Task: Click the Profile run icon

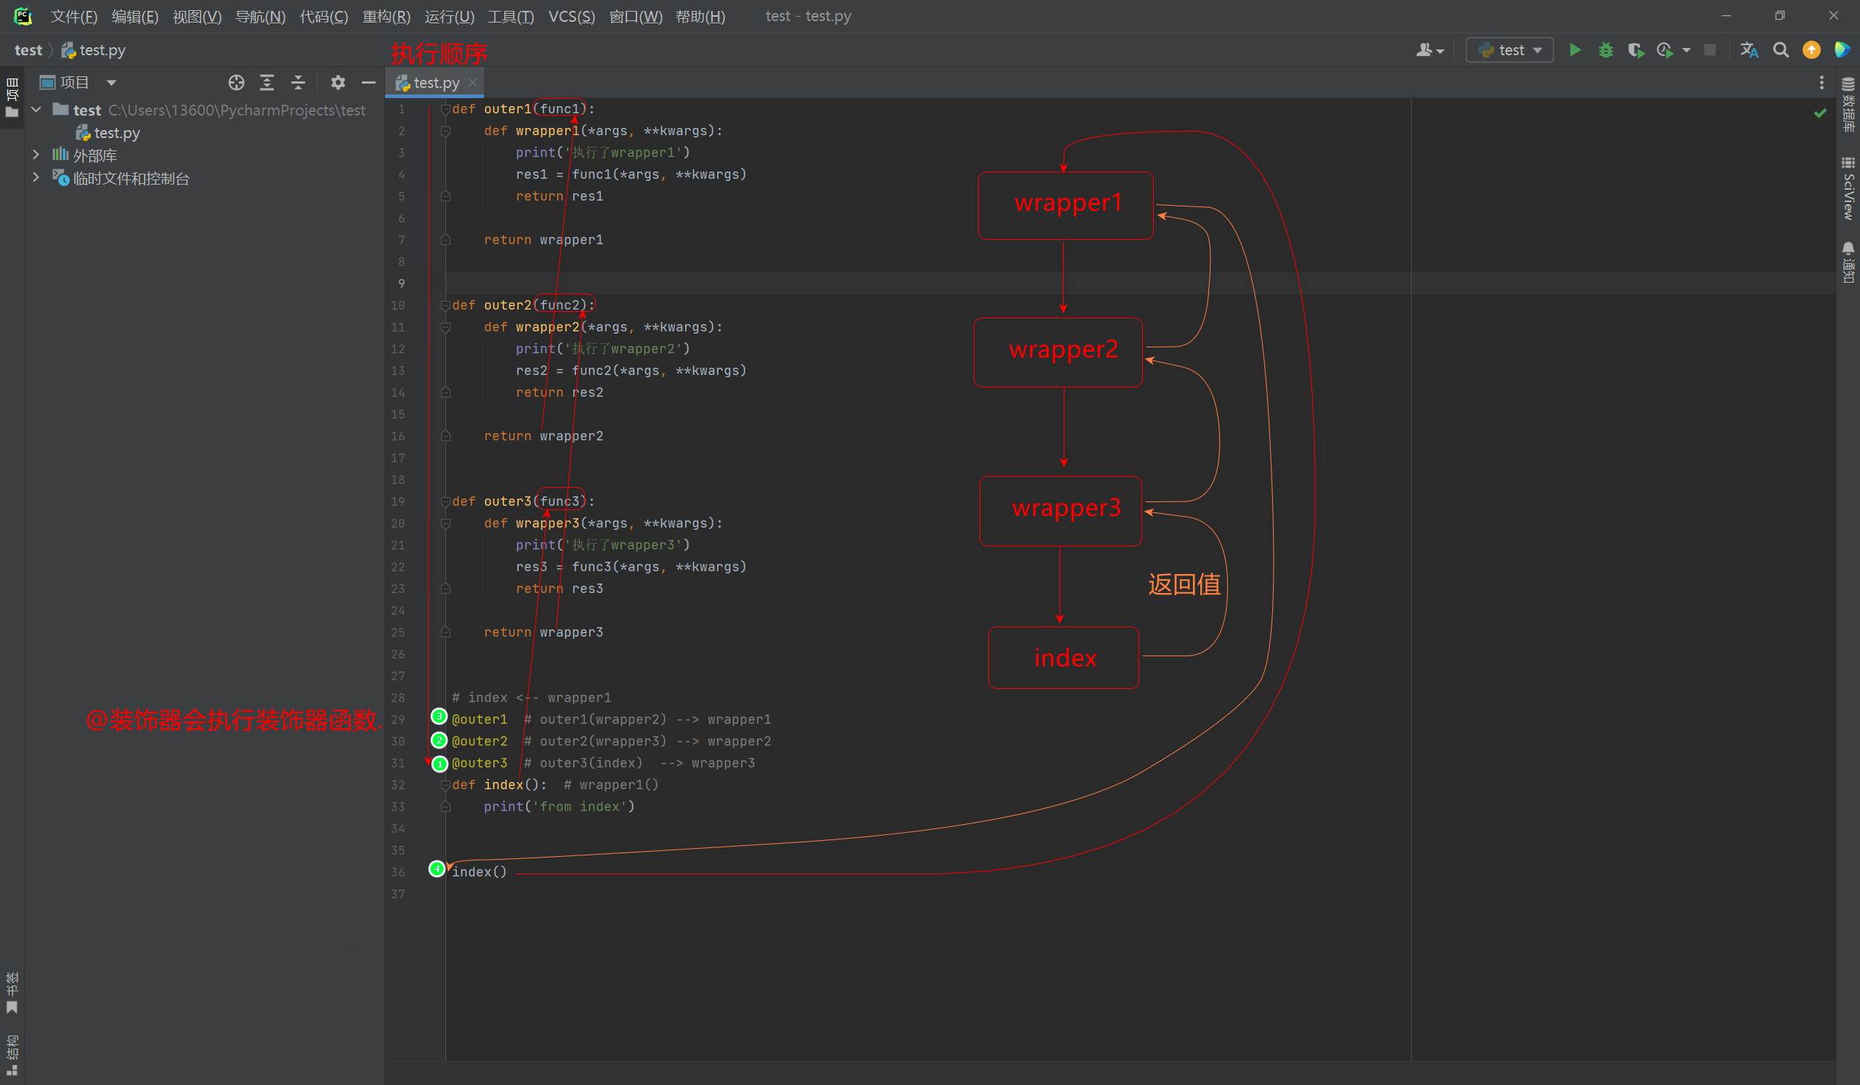Action: pos(1665,50)
